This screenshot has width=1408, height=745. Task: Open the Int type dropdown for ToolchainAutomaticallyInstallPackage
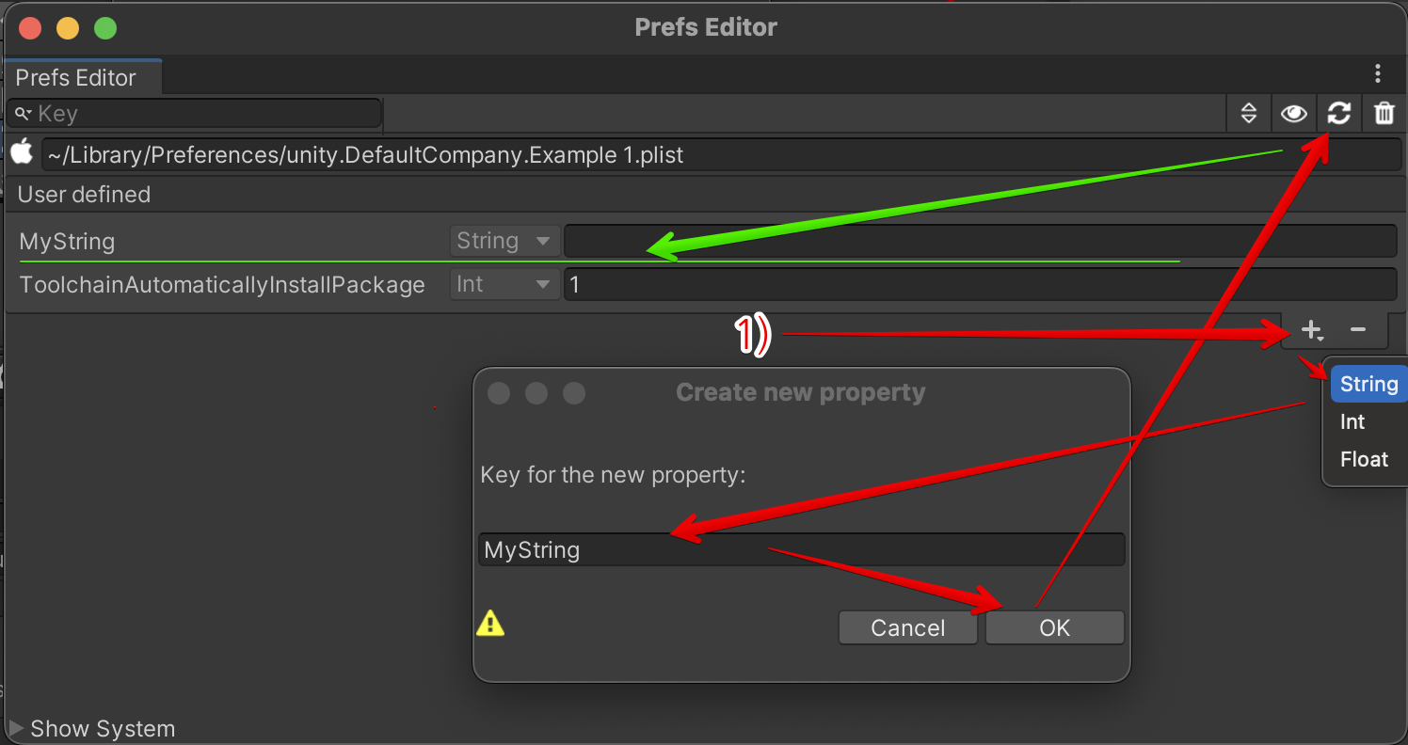(504, 284)
